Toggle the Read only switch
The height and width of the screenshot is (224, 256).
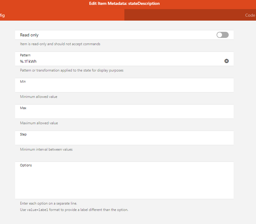[222, 35]
